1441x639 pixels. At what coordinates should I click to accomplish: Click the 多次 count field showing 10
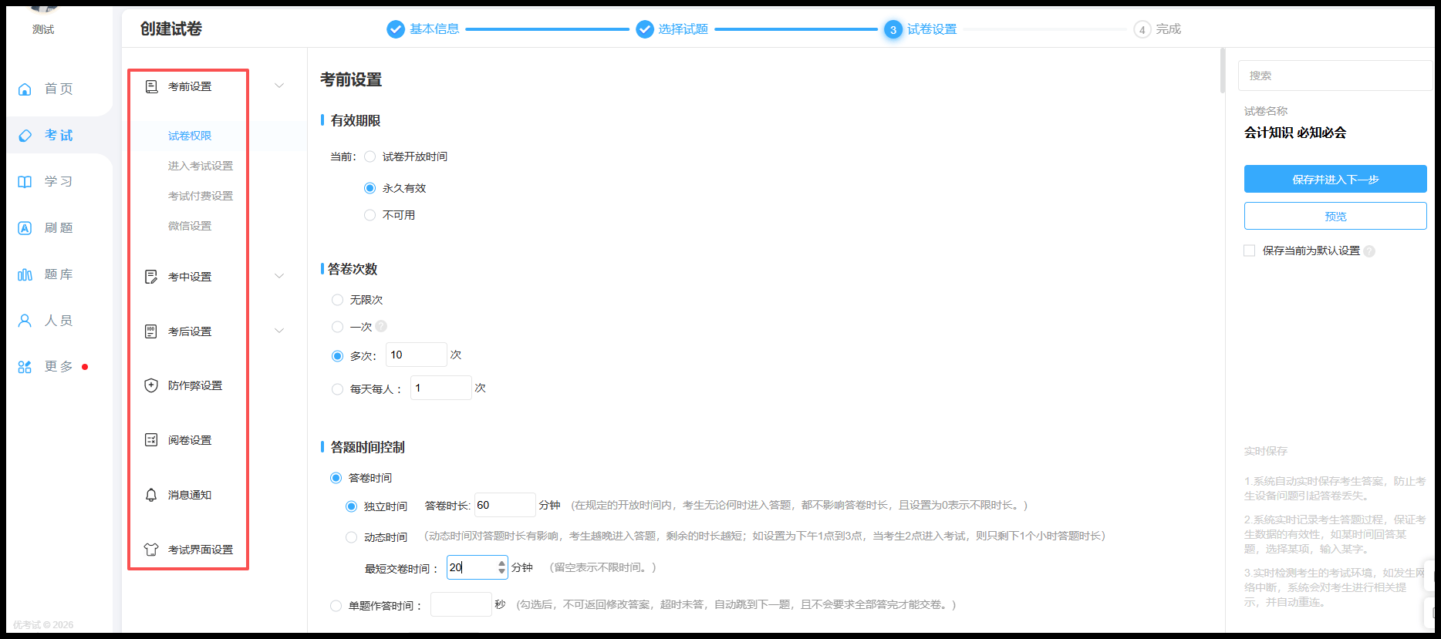[x=417, y=355]
